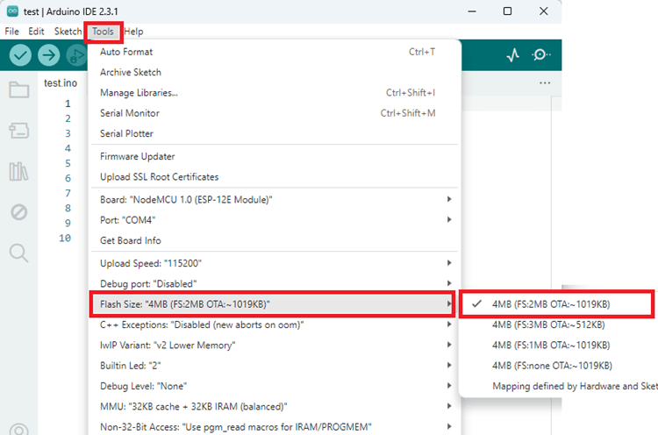
Task: Select 4MB (FS:2MB OTA:~1019KB) checked option
Action: pyautogui.click(x=551, y=303)
